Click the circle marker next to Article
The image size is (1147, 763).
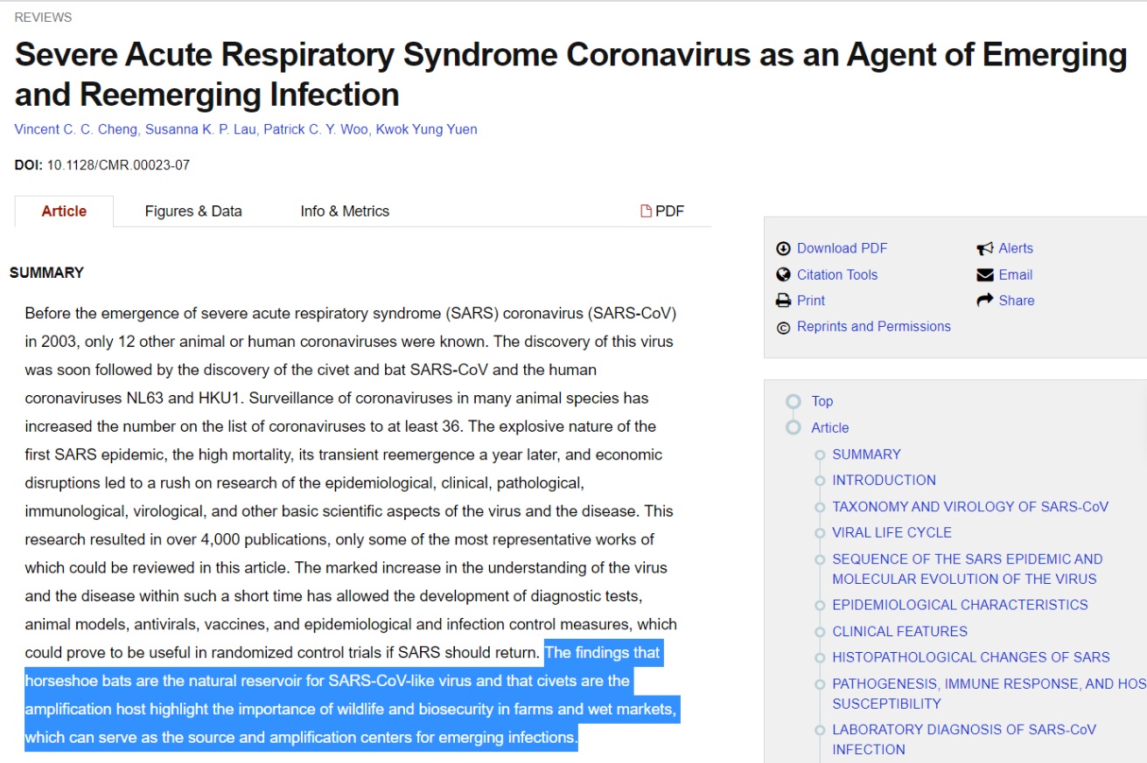click(794, 427)
